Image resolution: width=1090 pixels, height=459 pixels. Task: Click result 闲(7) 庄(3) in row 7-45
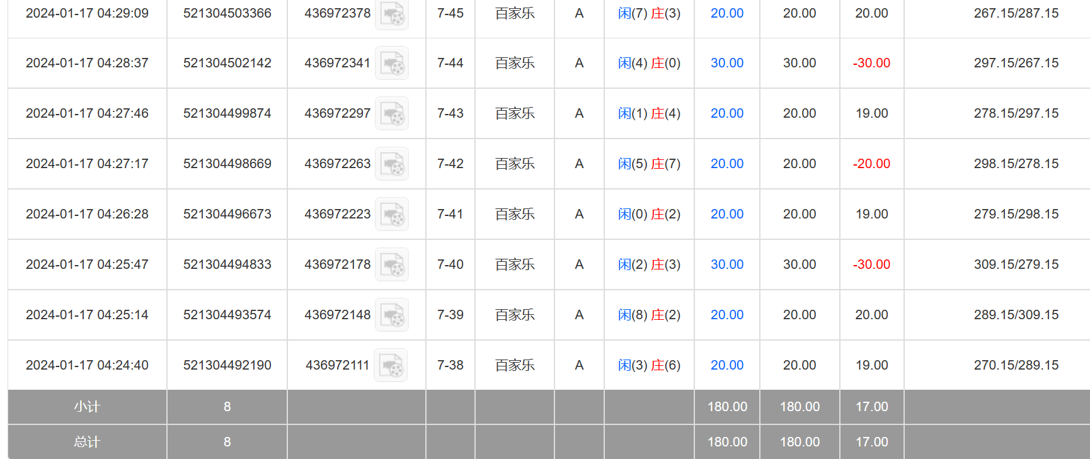click(x=649, y=13)
